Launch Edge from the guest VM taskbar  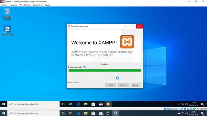click(x=78, y=104)
